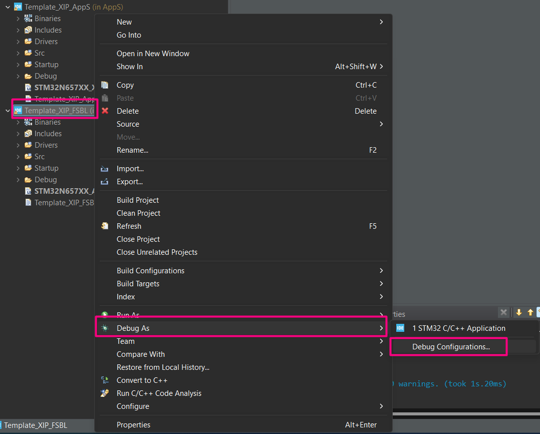
Task: Click the red Delete X icon
Action: tap(104, 111)
